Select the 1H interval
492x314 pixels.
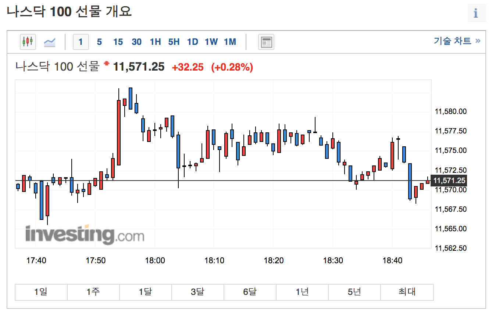[x=156, y=42]
